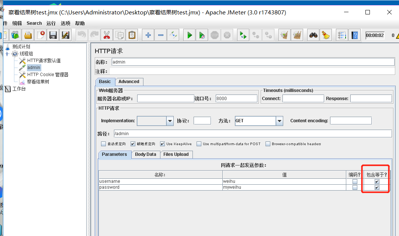This screenshot has height=236, width=399.
Task: Toggle Use multipart/form-data for POST checkbox
Action: [x=199, y=144]
